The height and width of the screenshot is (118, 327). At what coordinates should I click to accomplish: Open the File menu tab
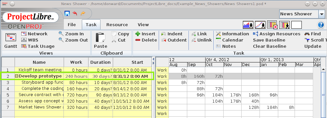pyautogui.click(x=72, y=25)
